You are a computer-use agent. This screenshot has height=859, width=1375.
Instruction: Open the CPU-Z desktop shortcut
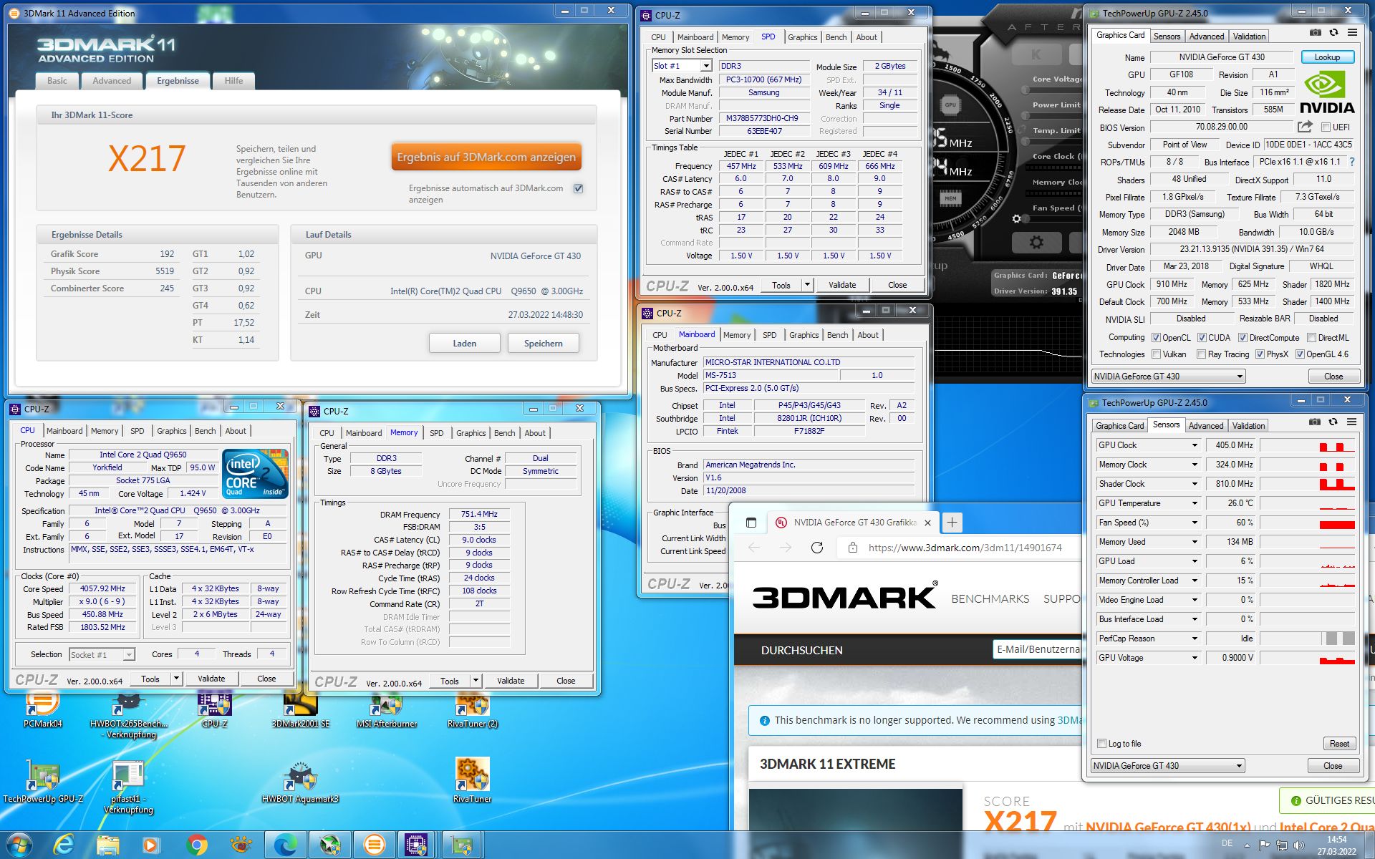pyautogui.click(x=214, y=710)
